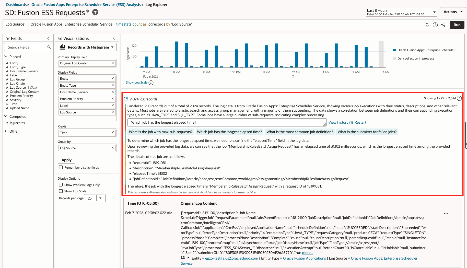The height and width of the screenshot is (268, 467).
Task: Select the suggested question about failed jobs submitter
Action: [367, 132]
